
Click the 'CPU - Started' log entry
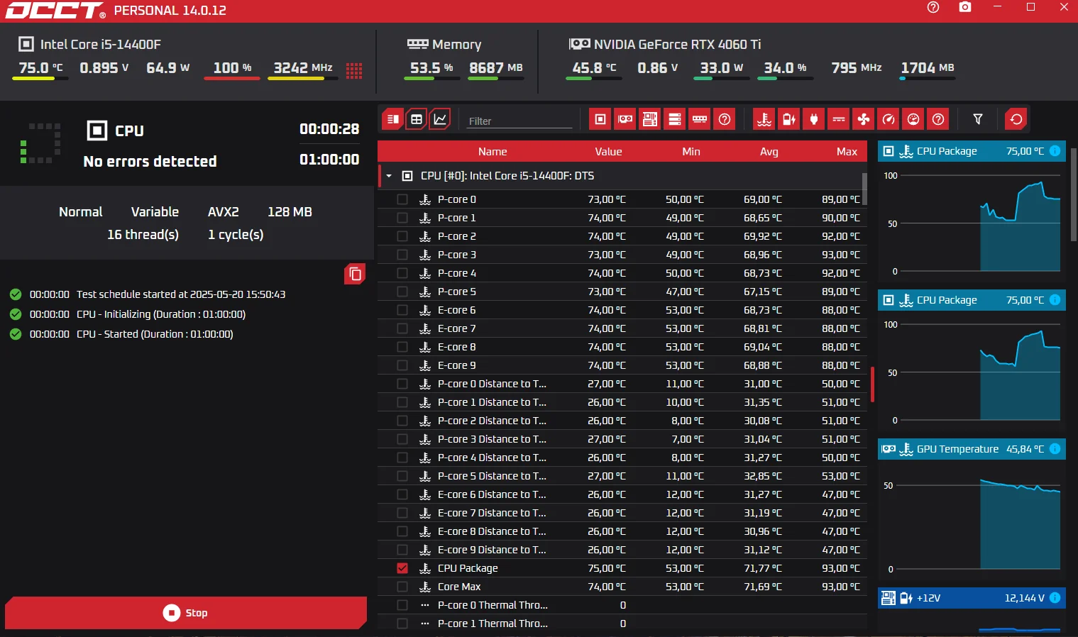click(x=155, y=334)
